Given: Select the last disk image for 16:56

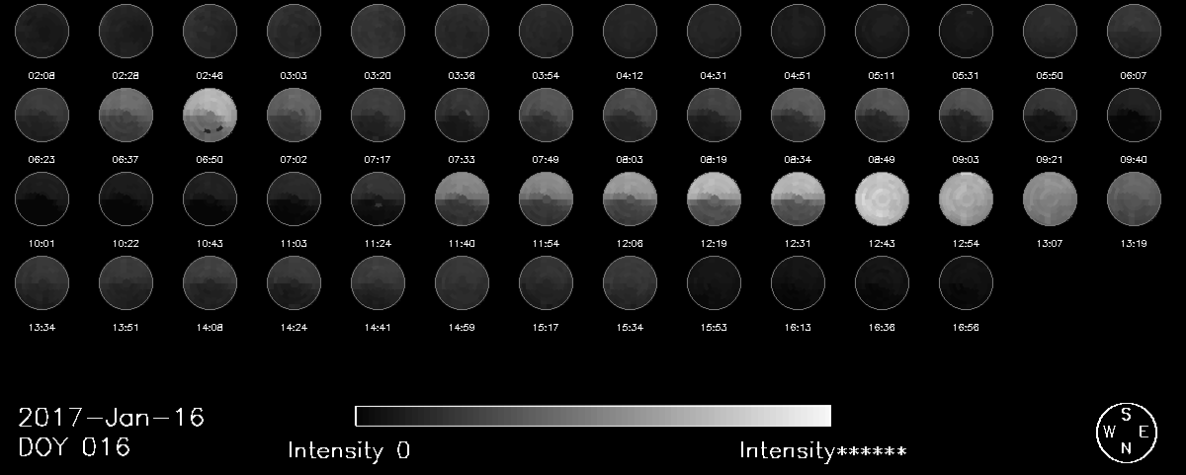Looking at the screenshot, I should point(966,284).
